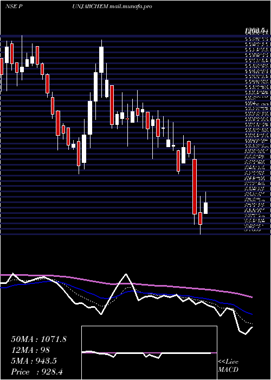
Task: Click the mail.munafa.pro title text
Action: pos(131,7)
